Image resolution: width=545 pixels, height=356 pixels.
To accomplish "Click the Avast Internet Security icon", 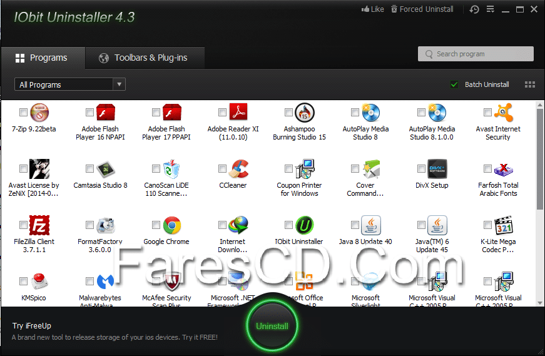I will (x=504, y=113).
